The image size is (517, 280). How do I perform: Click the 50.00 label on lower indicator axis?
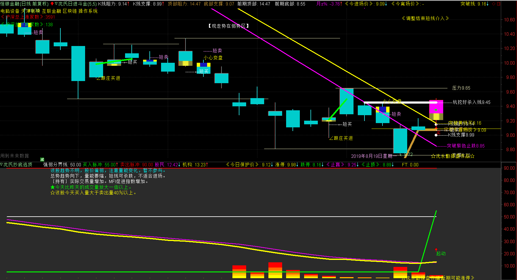tap(509, 217)
